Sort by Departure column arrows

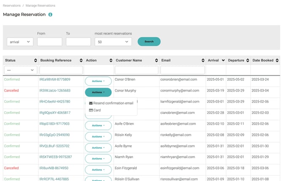click(248, 60)
